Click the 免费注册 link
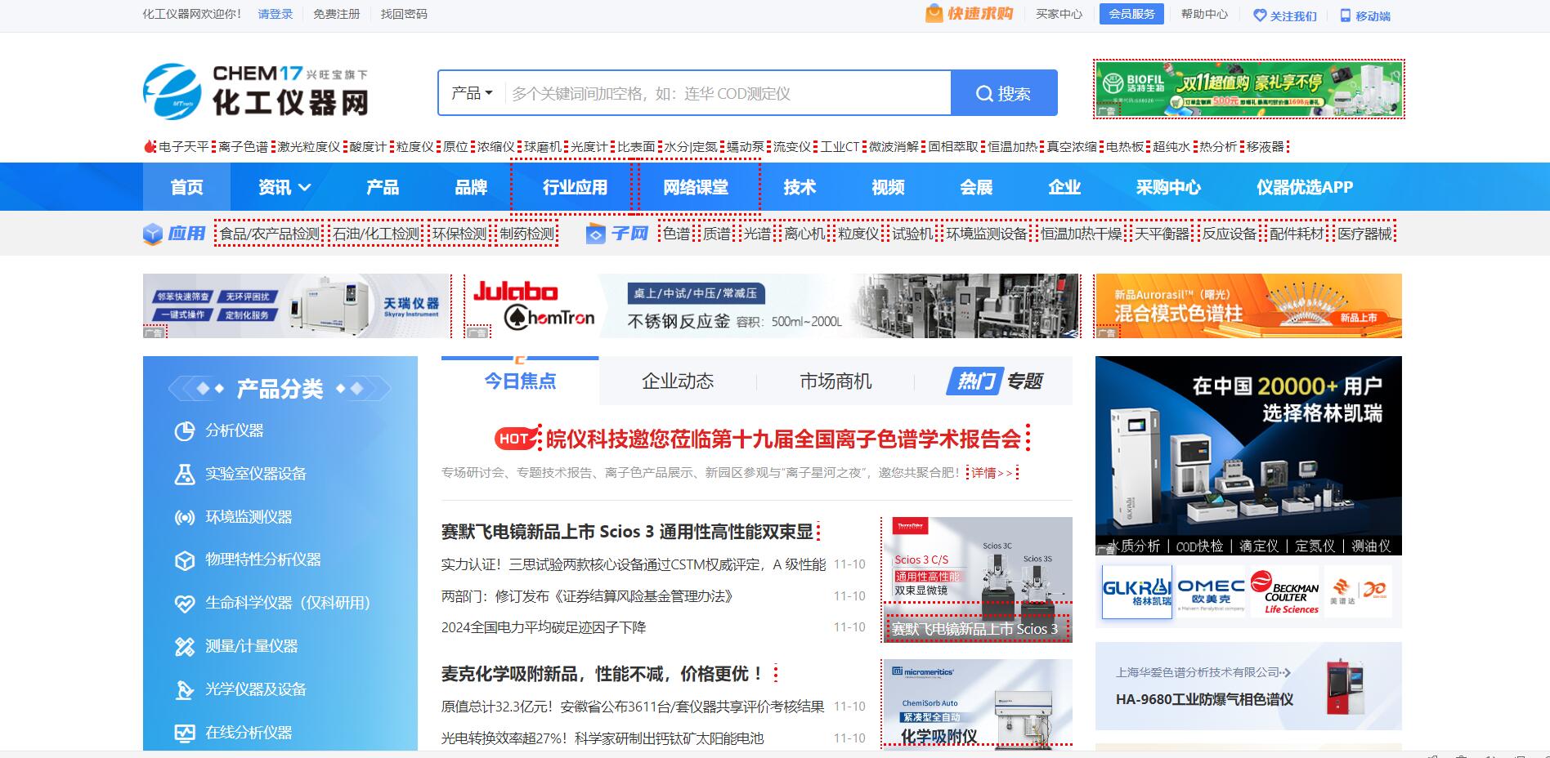The width and height of the screenshot is (1550, 758). (x=337, y=14)
